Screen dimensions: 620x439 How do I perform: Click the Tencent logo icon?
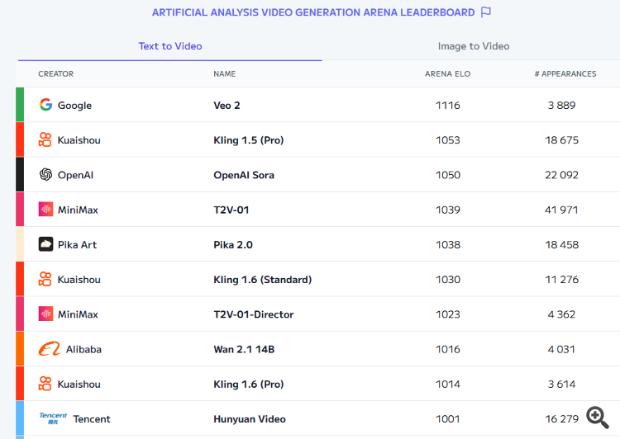click(53, 418)
